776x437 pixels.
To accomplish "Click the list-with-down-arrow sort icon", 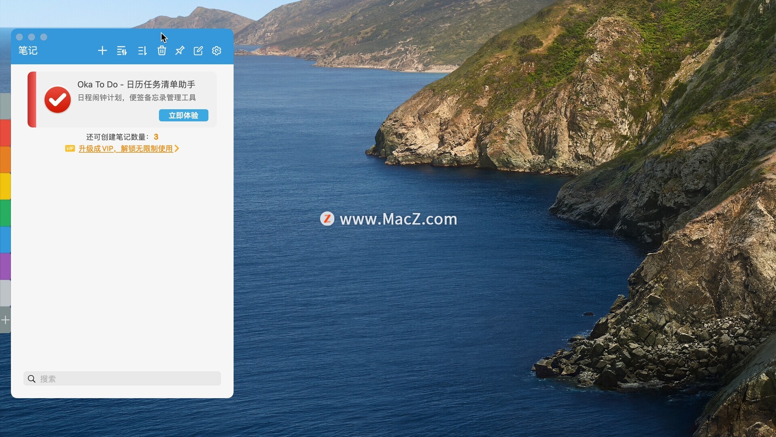I will point(142,51).
